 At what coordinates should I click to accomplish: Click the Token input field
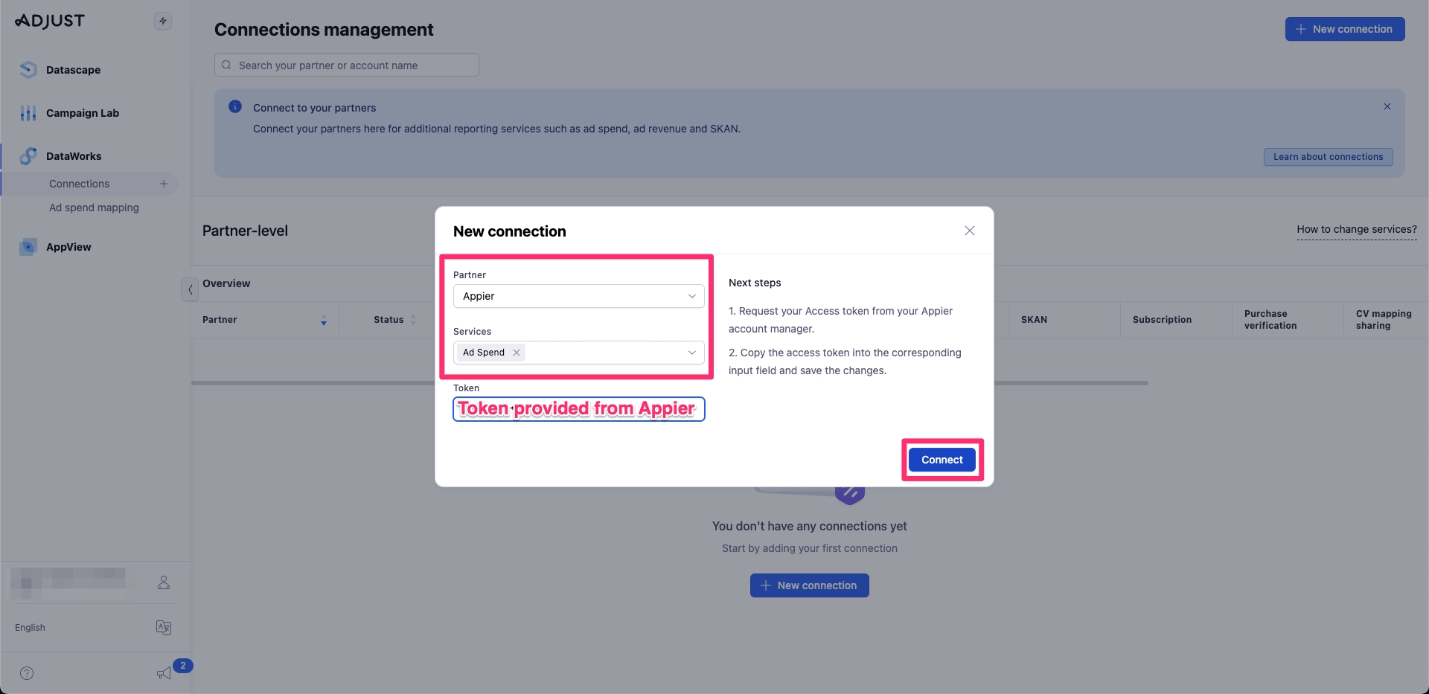click(578, 409)
